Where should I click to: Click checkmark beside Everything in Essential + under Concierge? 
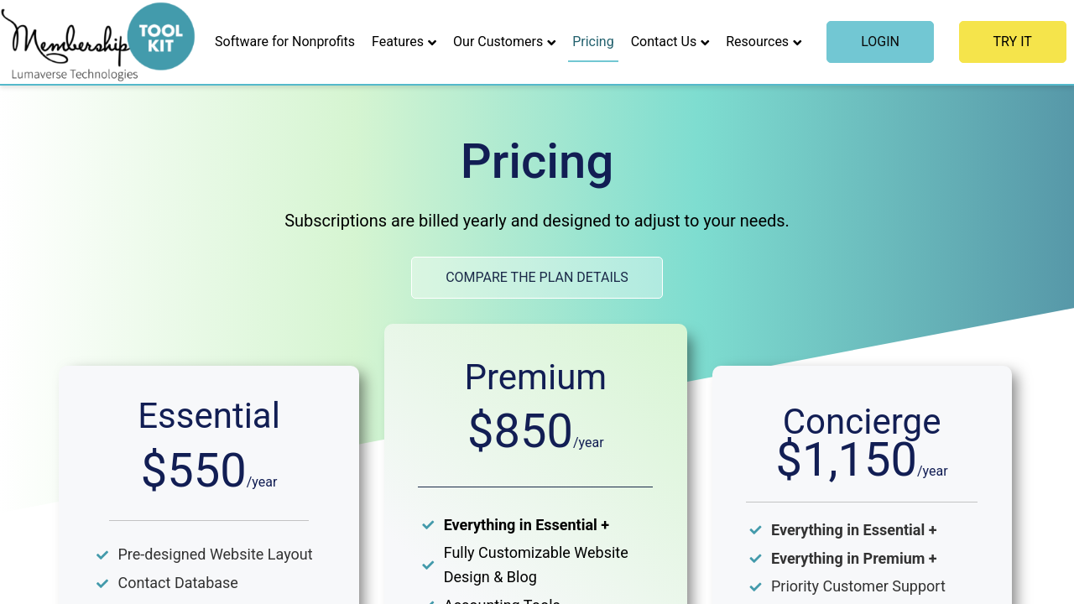point(755,530)
